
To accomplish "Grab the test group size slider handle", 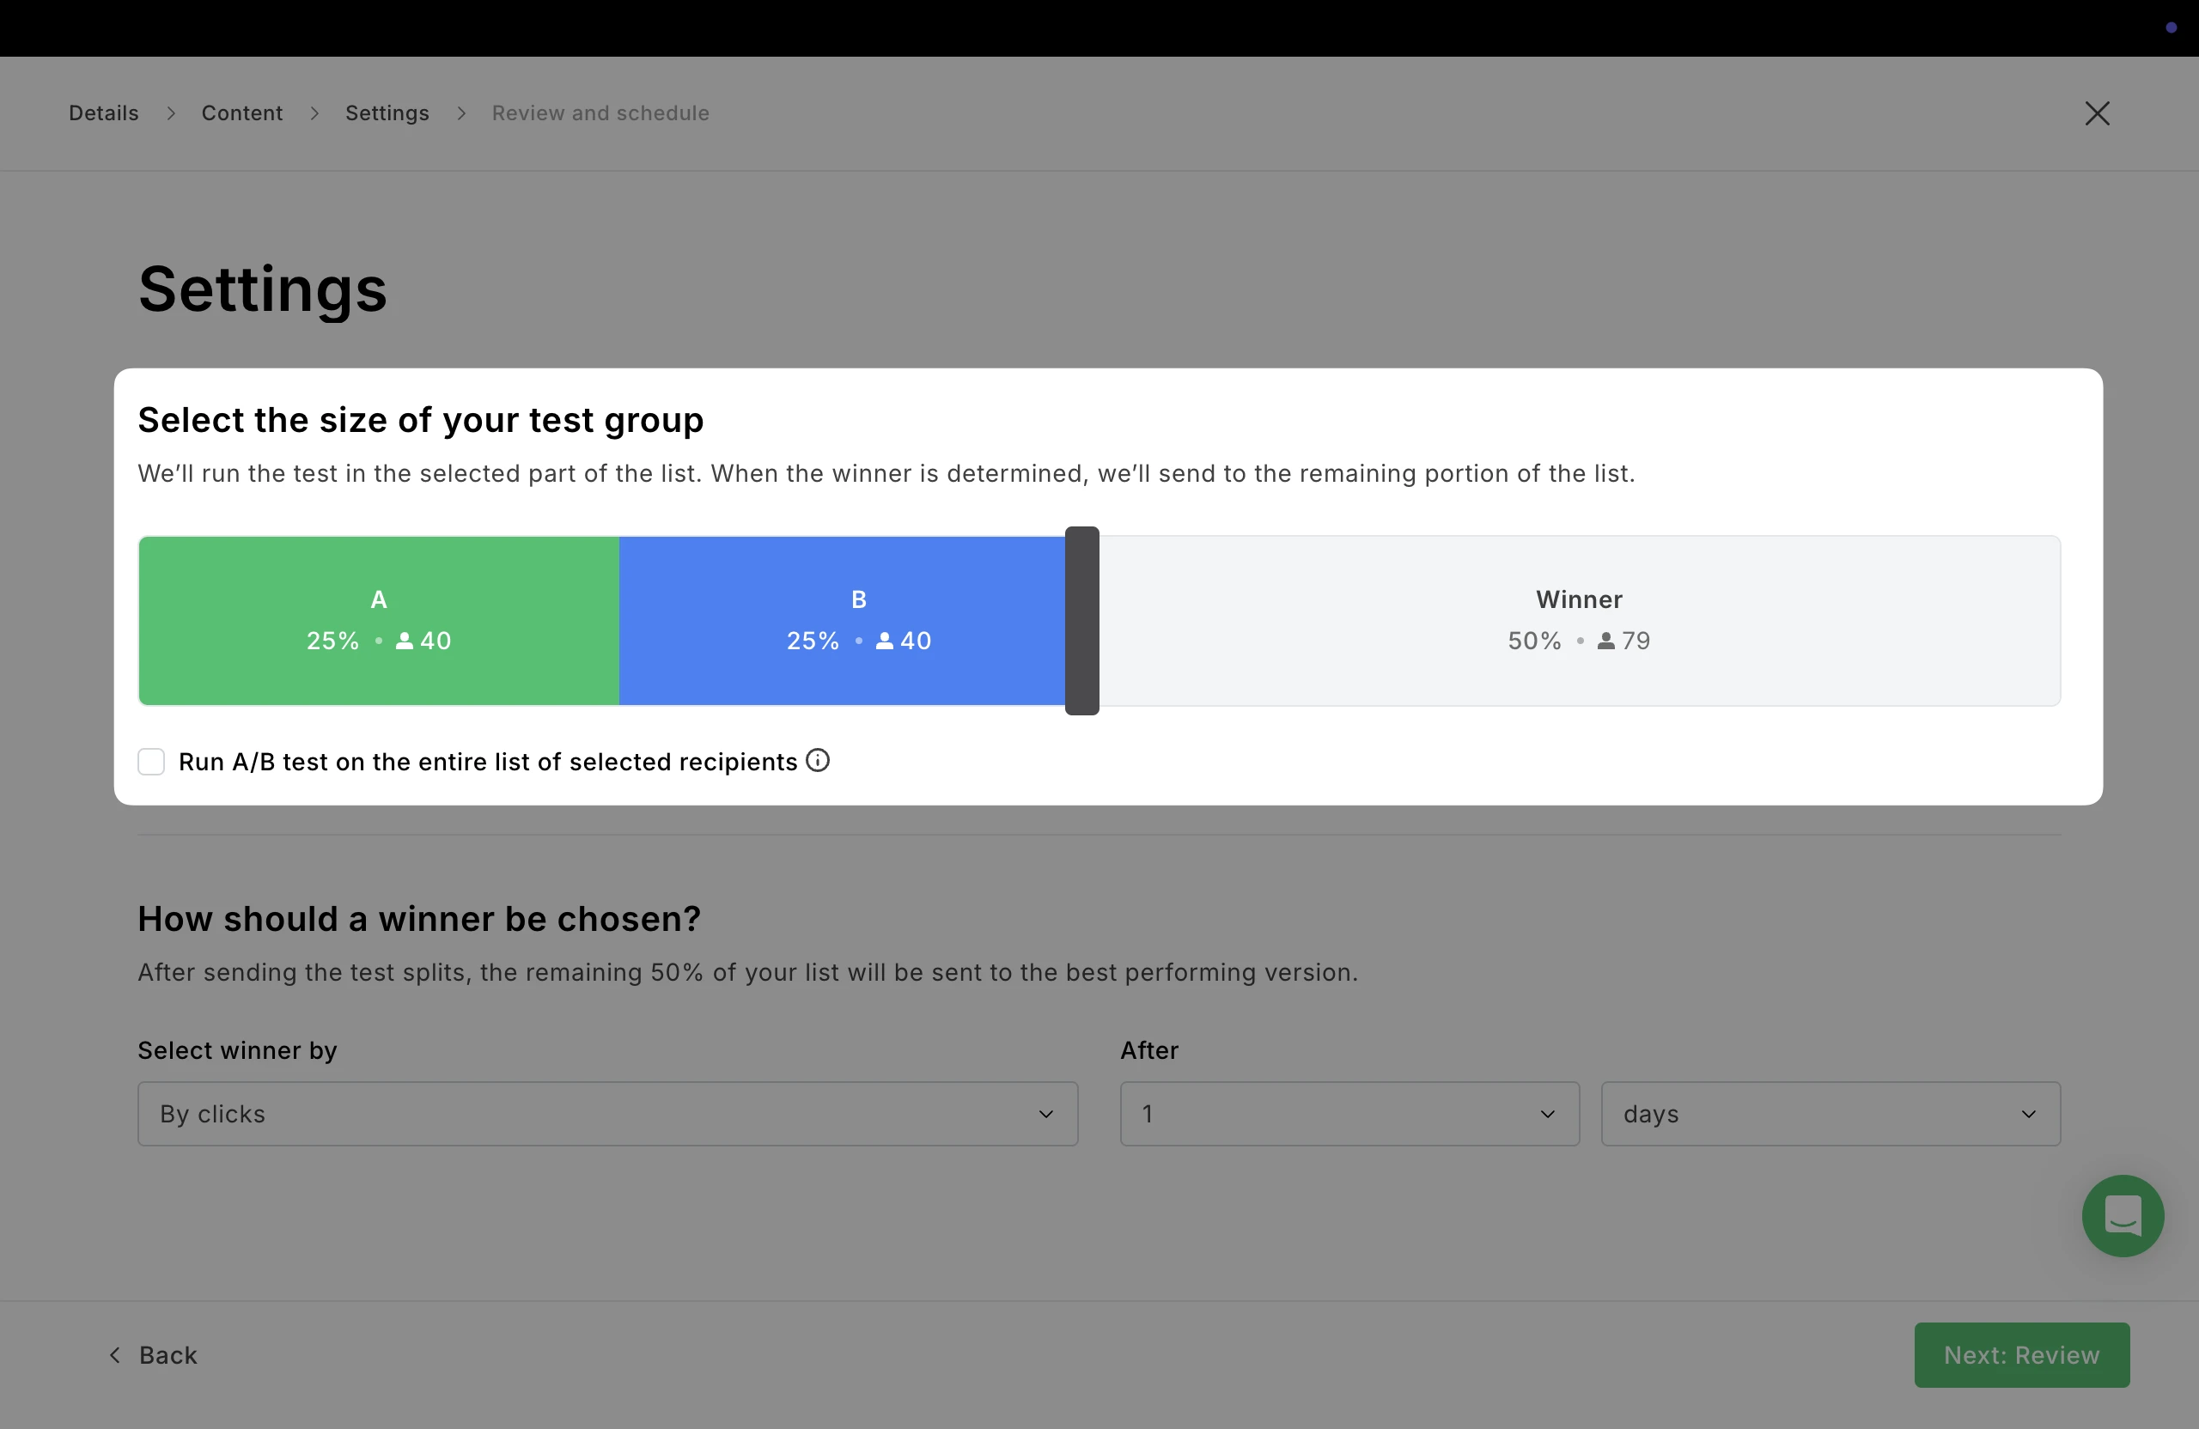I will tap(1082, 621).
